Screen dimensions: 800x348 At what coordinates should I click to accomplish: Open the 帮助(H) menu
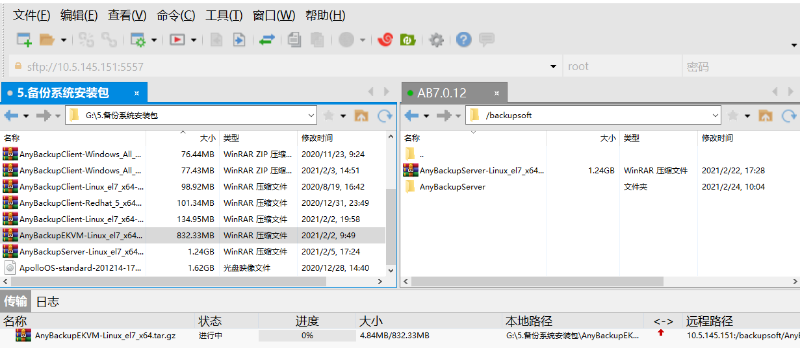325,16
